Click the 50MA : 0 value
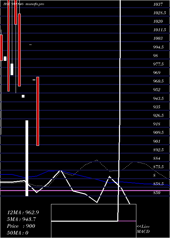170x238 pixels. (18, 233)
